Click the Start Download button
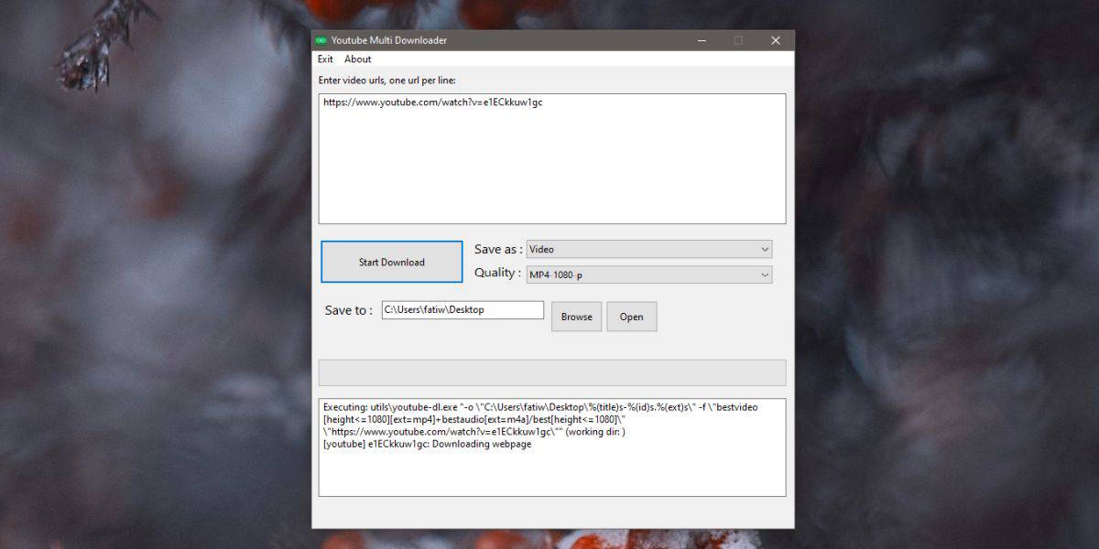 (x=392, y=262)
